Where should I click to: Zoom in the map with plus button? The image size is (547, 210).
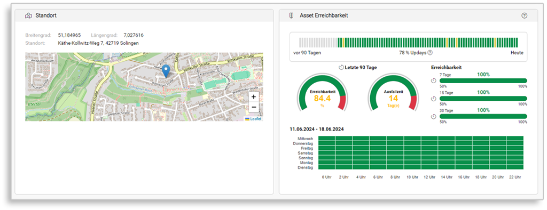pyautogui.click(x=254, y=97)
